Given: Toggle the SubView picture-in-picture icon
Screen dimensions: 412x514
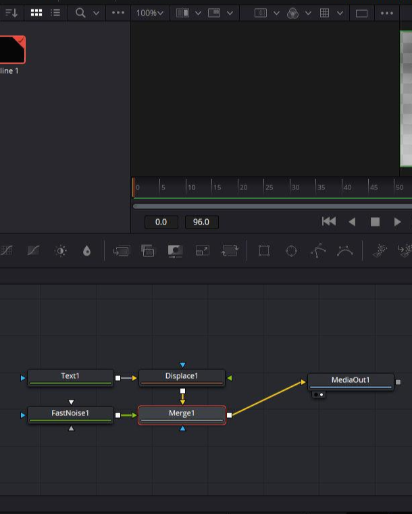Looking at the screenshot, I should pos(214,13).
